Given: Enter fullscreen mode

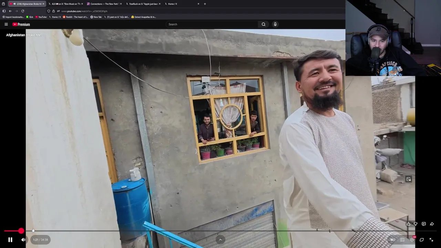Looking at the screenshot, I should (431, 240).
